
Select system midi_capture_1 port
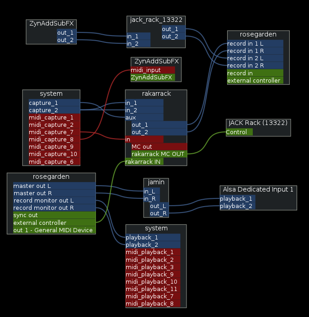tap(54, 117)
